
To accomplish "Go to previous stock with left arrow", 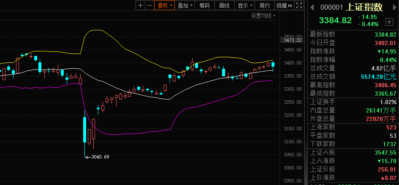I will pyautogui.click(x=312, y=8).
